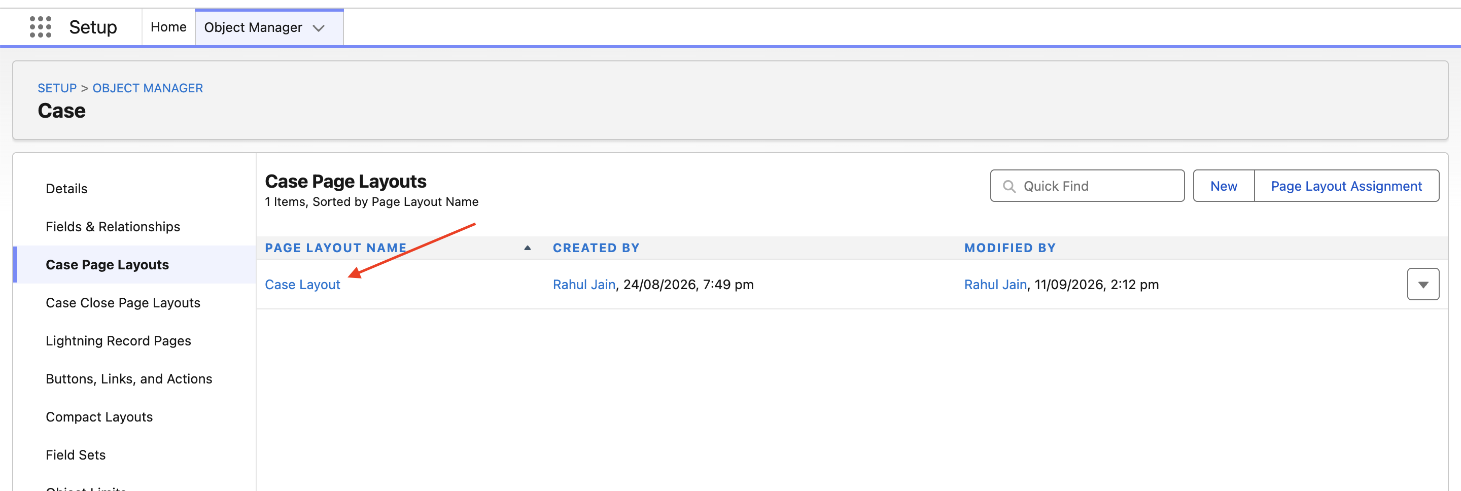Click the Setup app title

tap(93, 27)
